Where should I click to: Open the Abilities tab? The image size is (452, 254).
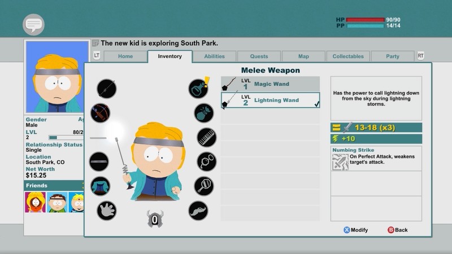click(214, 56)
